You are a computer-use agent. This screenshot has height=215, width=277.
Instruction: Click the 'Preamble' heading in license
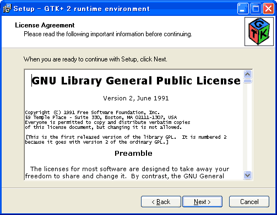[133, 153]
